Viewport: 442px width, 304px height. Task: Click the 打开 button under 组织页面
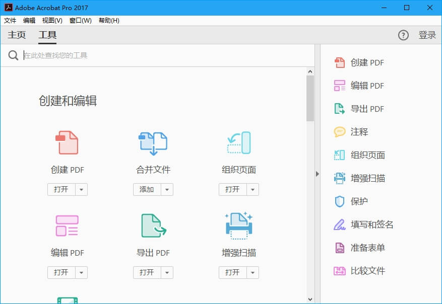click(232, 190)
